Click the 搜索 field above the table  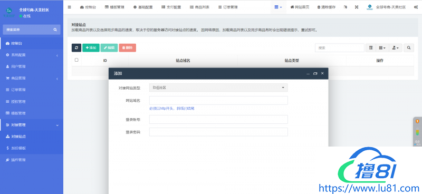point(340,47)
